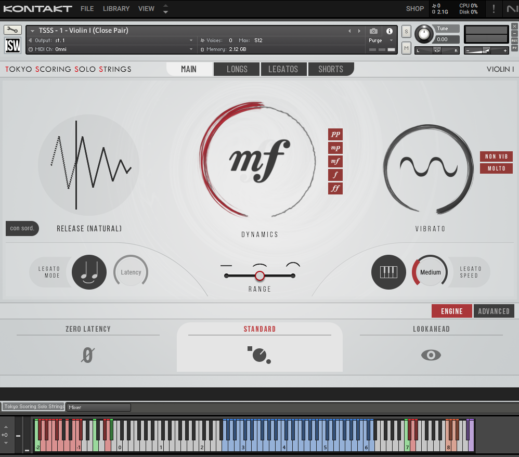Select the Lookahead eye icon
519x457 pixels.
click(431, 355)
